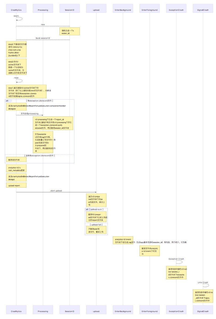Select the 'step1:遍历读取V3/active' note
Screen dimensions: 216x319
[x=26, y=92]
